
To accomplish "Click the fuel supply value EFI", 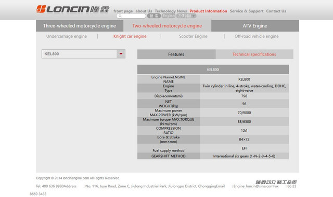I will [x=244, y=148].
